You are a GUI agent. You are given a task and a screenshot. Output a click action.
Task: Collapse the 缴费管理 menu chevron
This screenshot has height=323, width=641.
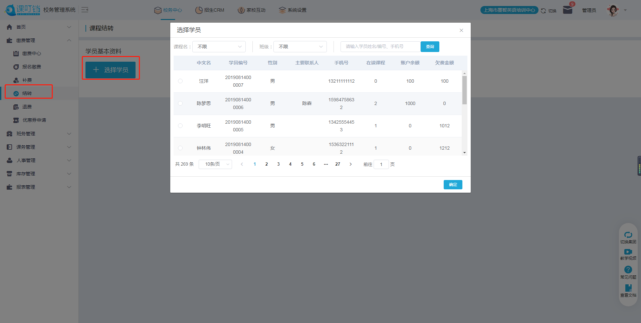pyautogui.click(x=69, y=40)
